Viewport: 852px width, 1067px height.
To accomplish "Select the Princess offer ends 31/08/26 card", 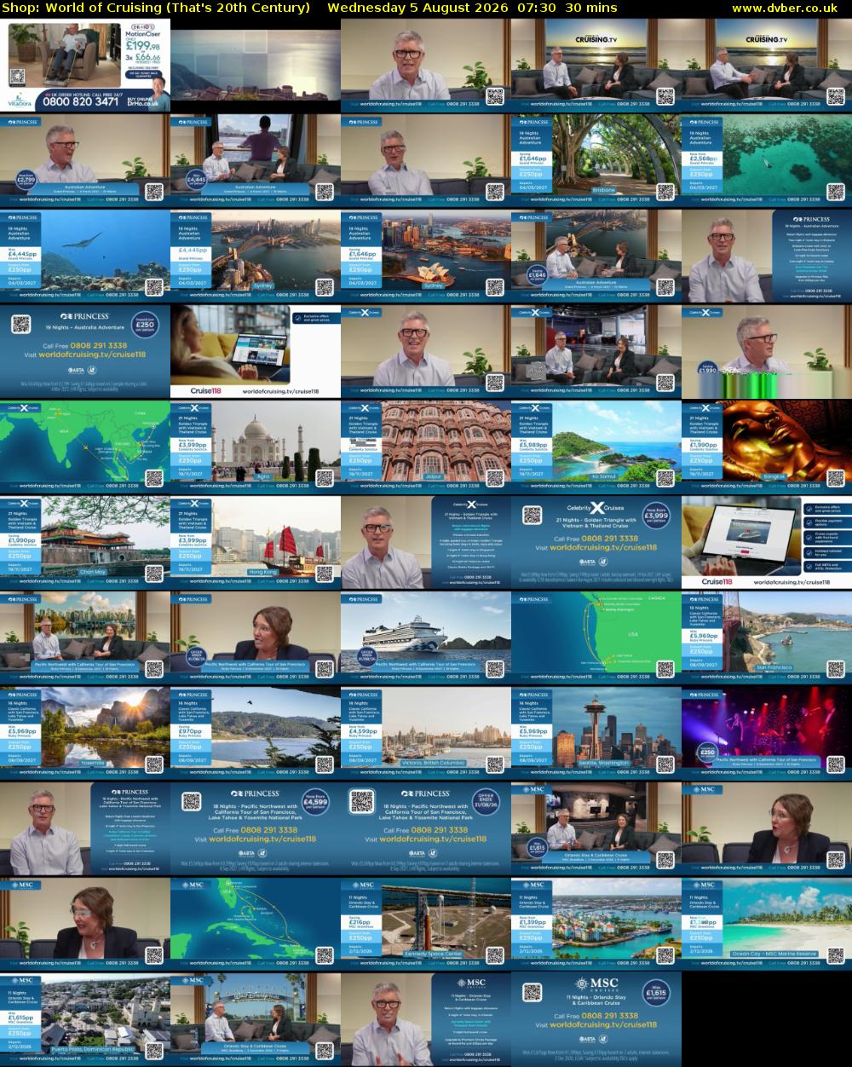I will click(x=426, y=829).
